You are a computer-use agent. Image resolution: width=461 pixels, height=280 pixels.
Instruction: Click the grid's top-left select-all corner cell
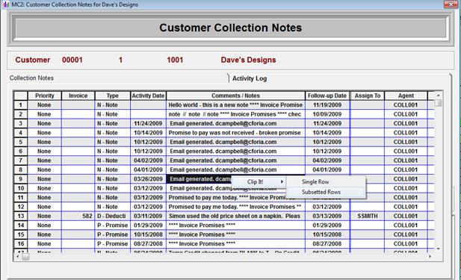point(21,96)
